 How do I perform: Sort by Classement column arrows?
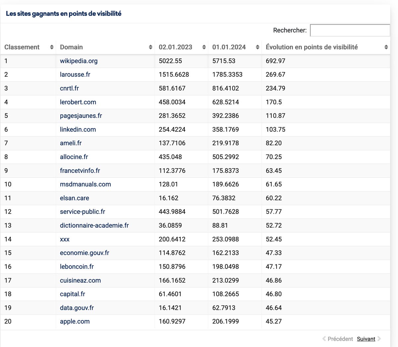tap(52, 47)
